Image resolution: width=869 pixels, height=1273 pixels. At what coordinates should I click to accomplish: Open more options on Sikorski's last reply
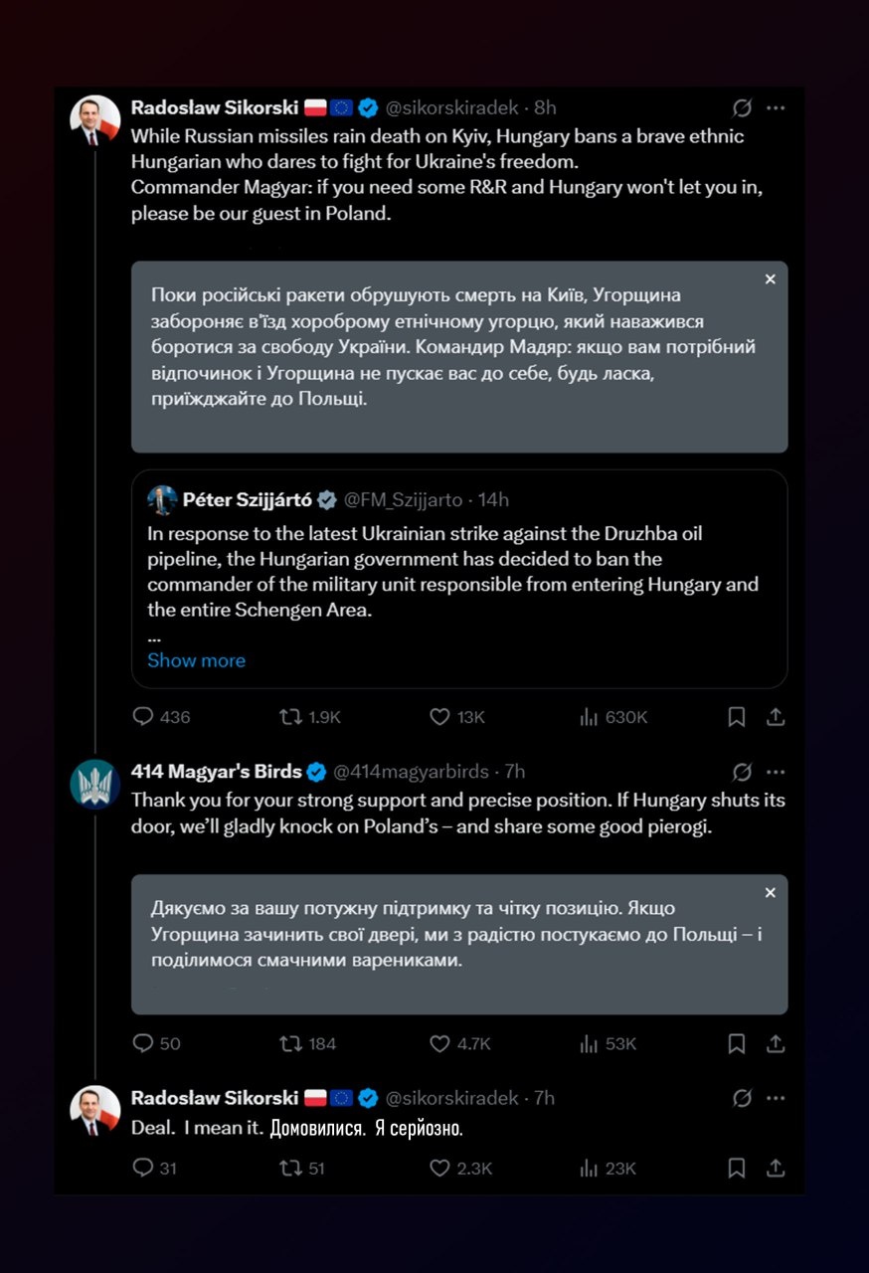[777, 1098]
